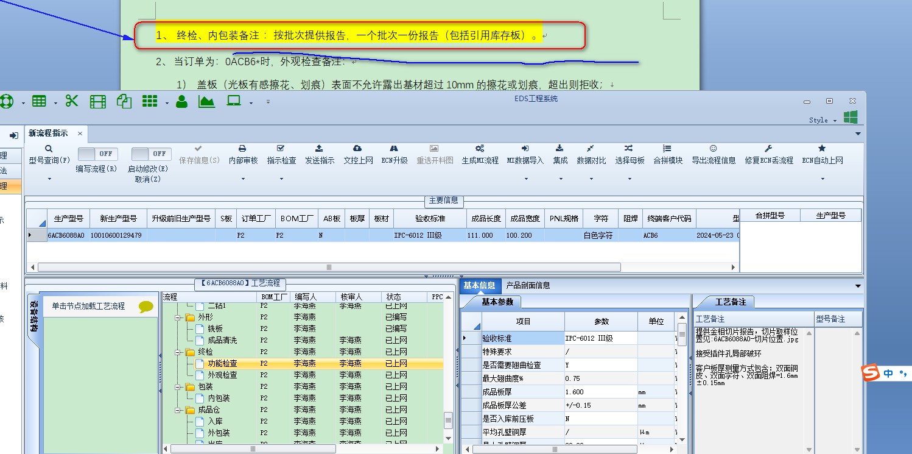This screenshot has height=454, width=912.
Task: Open the 集成 dropdown arrow
Action: click(x=560, y=179)
